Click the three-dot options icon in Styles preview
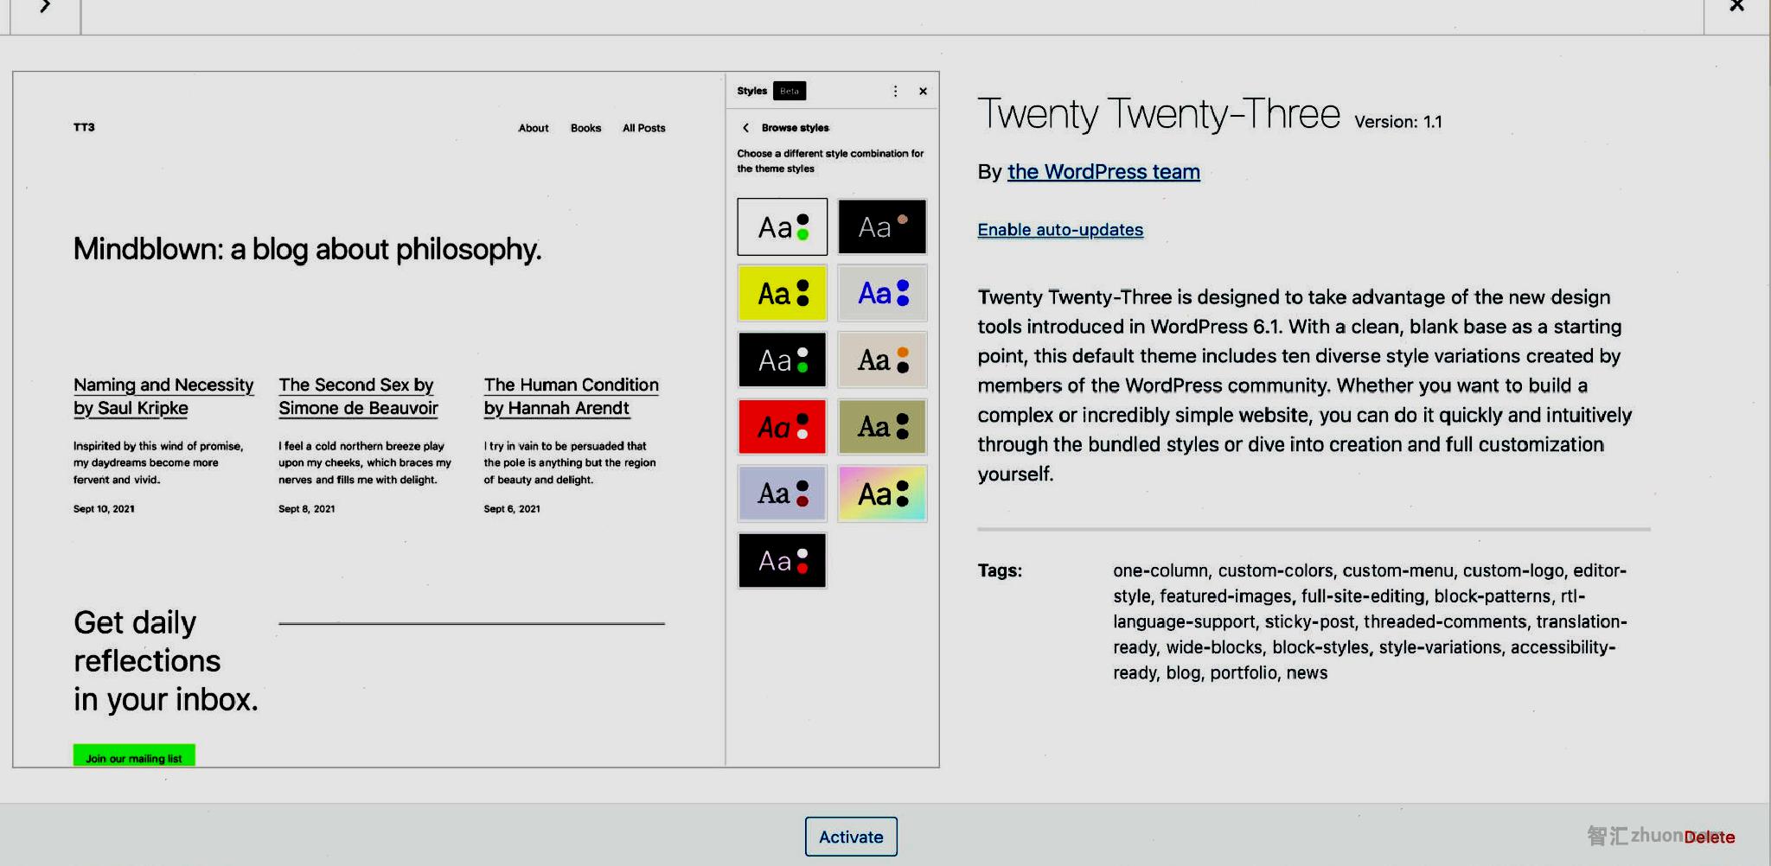Viewport: 1771px width, 866px height. [x=895, y=91]
